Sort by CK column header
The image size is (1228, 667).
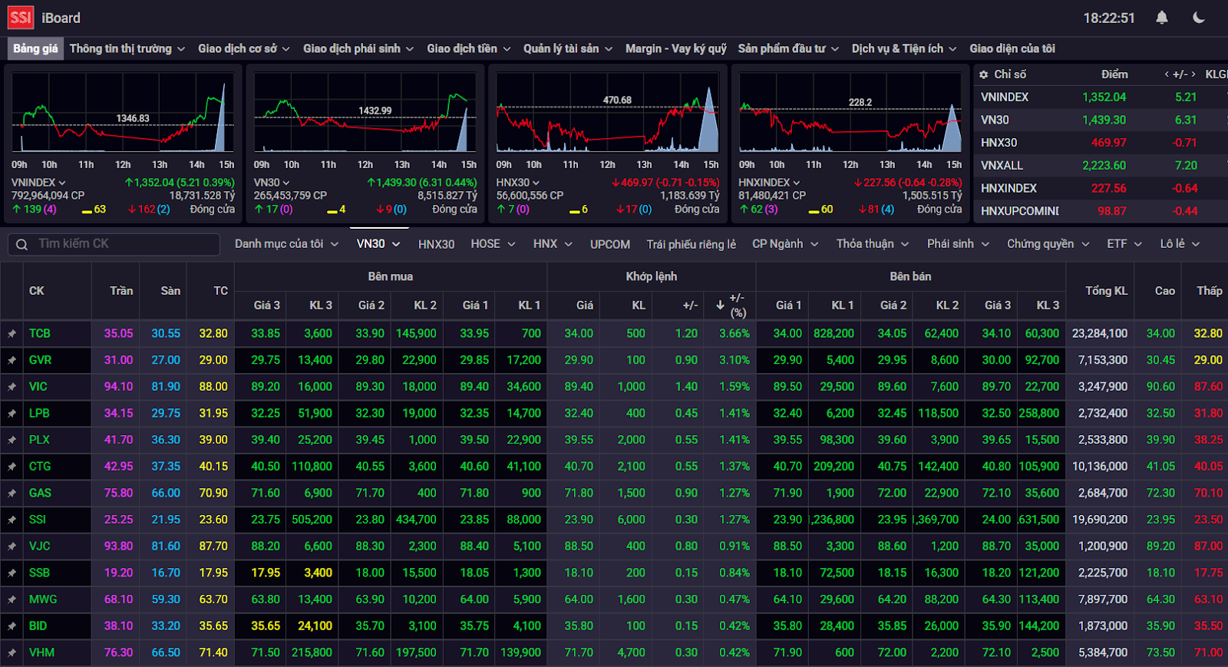point(37,291)
